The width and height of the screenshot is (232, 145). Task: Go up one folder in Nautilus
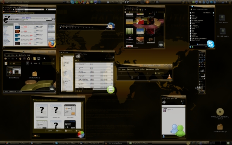point(20,59)
